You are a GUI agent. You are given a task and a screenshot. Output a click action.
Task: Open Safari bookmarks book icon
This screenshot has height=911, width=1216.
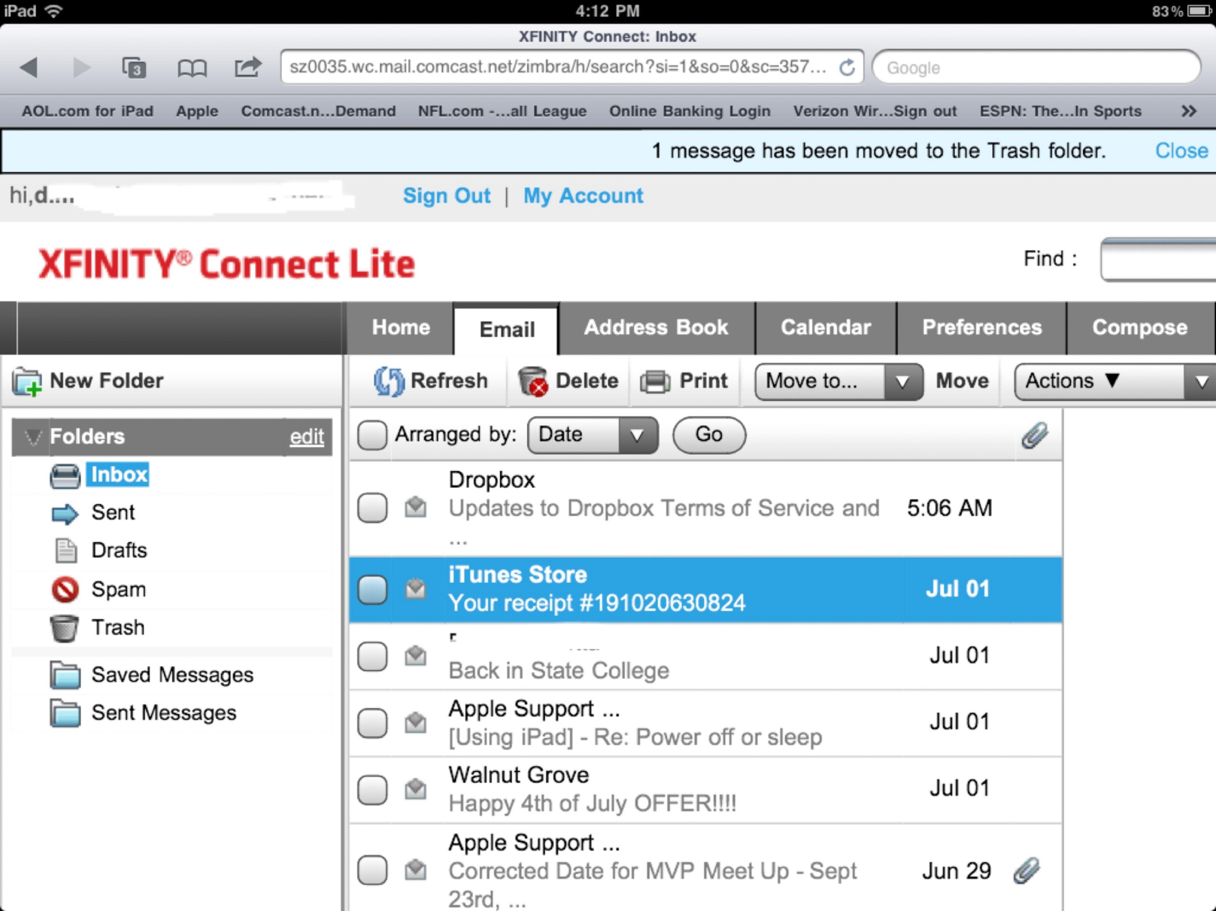(192, 68)
